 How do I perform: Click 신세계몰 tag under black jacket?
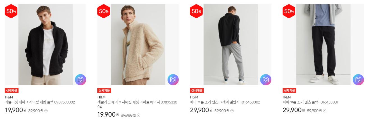pyautogui.click(x=12, y=90)
